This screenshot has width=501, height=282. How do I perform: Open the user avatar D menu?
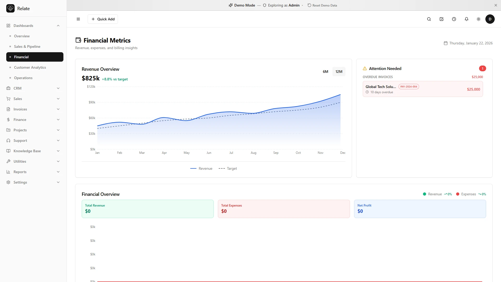[x=490, y=19]
